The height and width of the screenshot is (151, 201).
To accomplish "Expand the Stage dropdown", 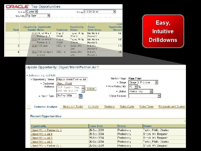I will pyautogui.click(x=143, y=82).
